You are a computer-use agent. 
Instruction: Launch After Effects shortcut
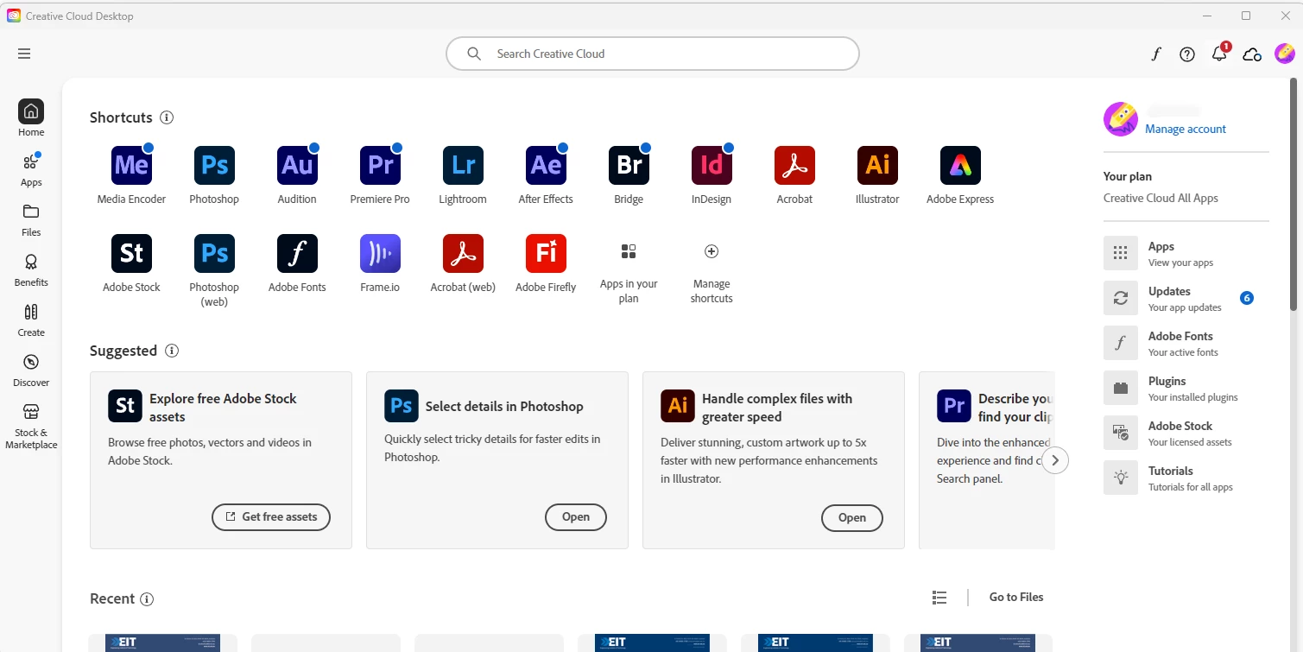pos(546,165)
